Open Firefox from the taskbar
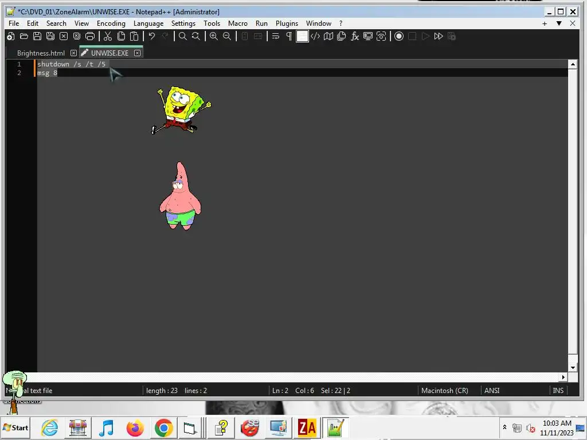The height and width of the screenshot is (440, 587). [x=135, y=427]
